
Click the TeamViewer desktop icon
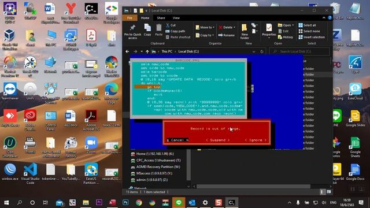(10, 91)
